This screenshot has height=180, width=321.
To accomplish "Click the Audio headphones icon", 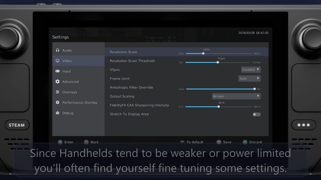I will click(57, 50).
